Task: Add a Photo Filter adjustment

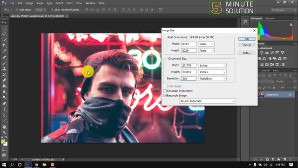Action: point(275,59)
